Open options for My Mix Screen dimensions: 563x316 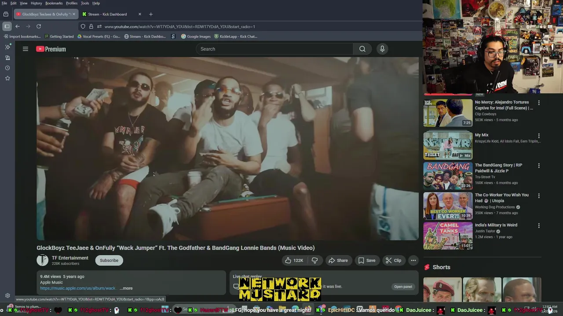[539, 136]
